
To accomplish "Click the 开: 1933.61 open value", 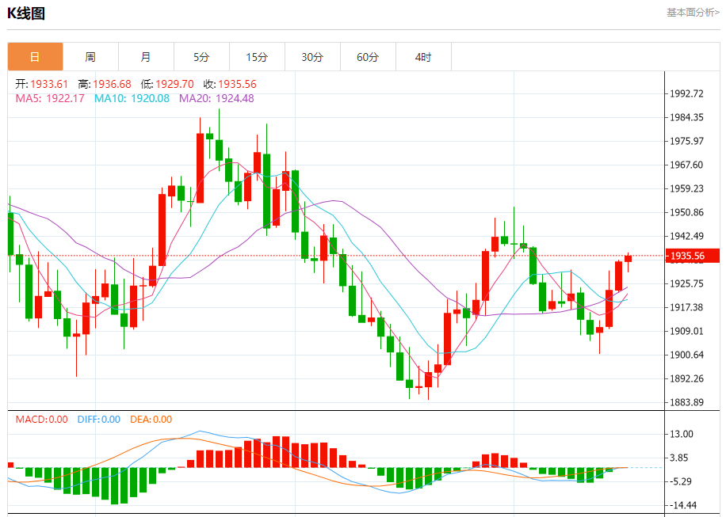I will [x=42, y=84].
